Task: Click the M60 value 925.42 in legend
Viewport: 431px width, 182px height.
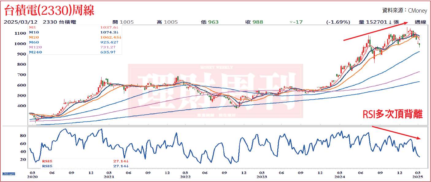Action: [110, 42]
